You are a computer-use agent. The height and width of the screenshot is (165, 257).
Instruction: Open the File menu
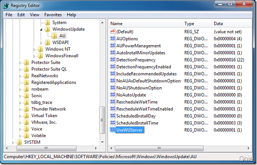pos(9,15)
